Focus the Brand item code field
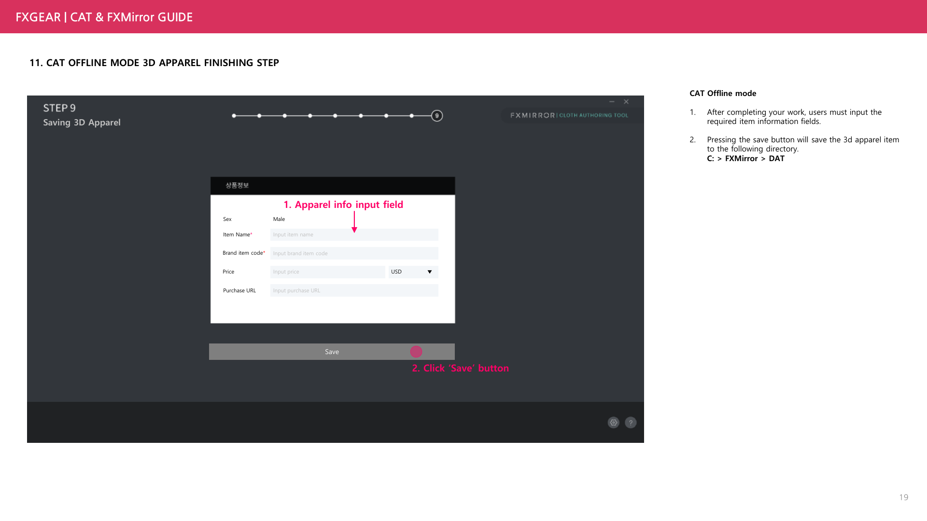The height and width of the screenshot is (521, 927). click(354, 253)
